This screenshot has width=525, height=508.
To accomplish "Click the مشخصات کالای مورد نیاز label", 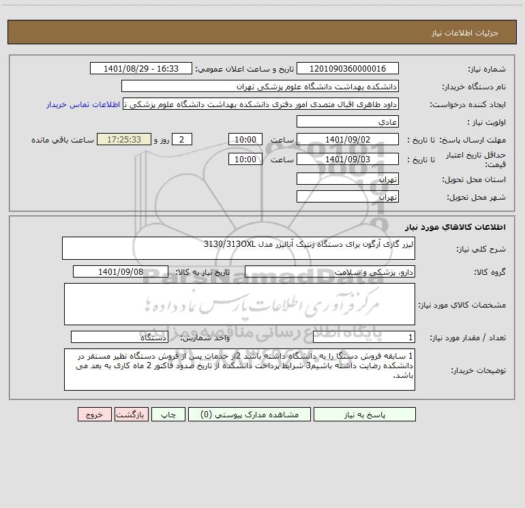I will [x=462, y=305].
